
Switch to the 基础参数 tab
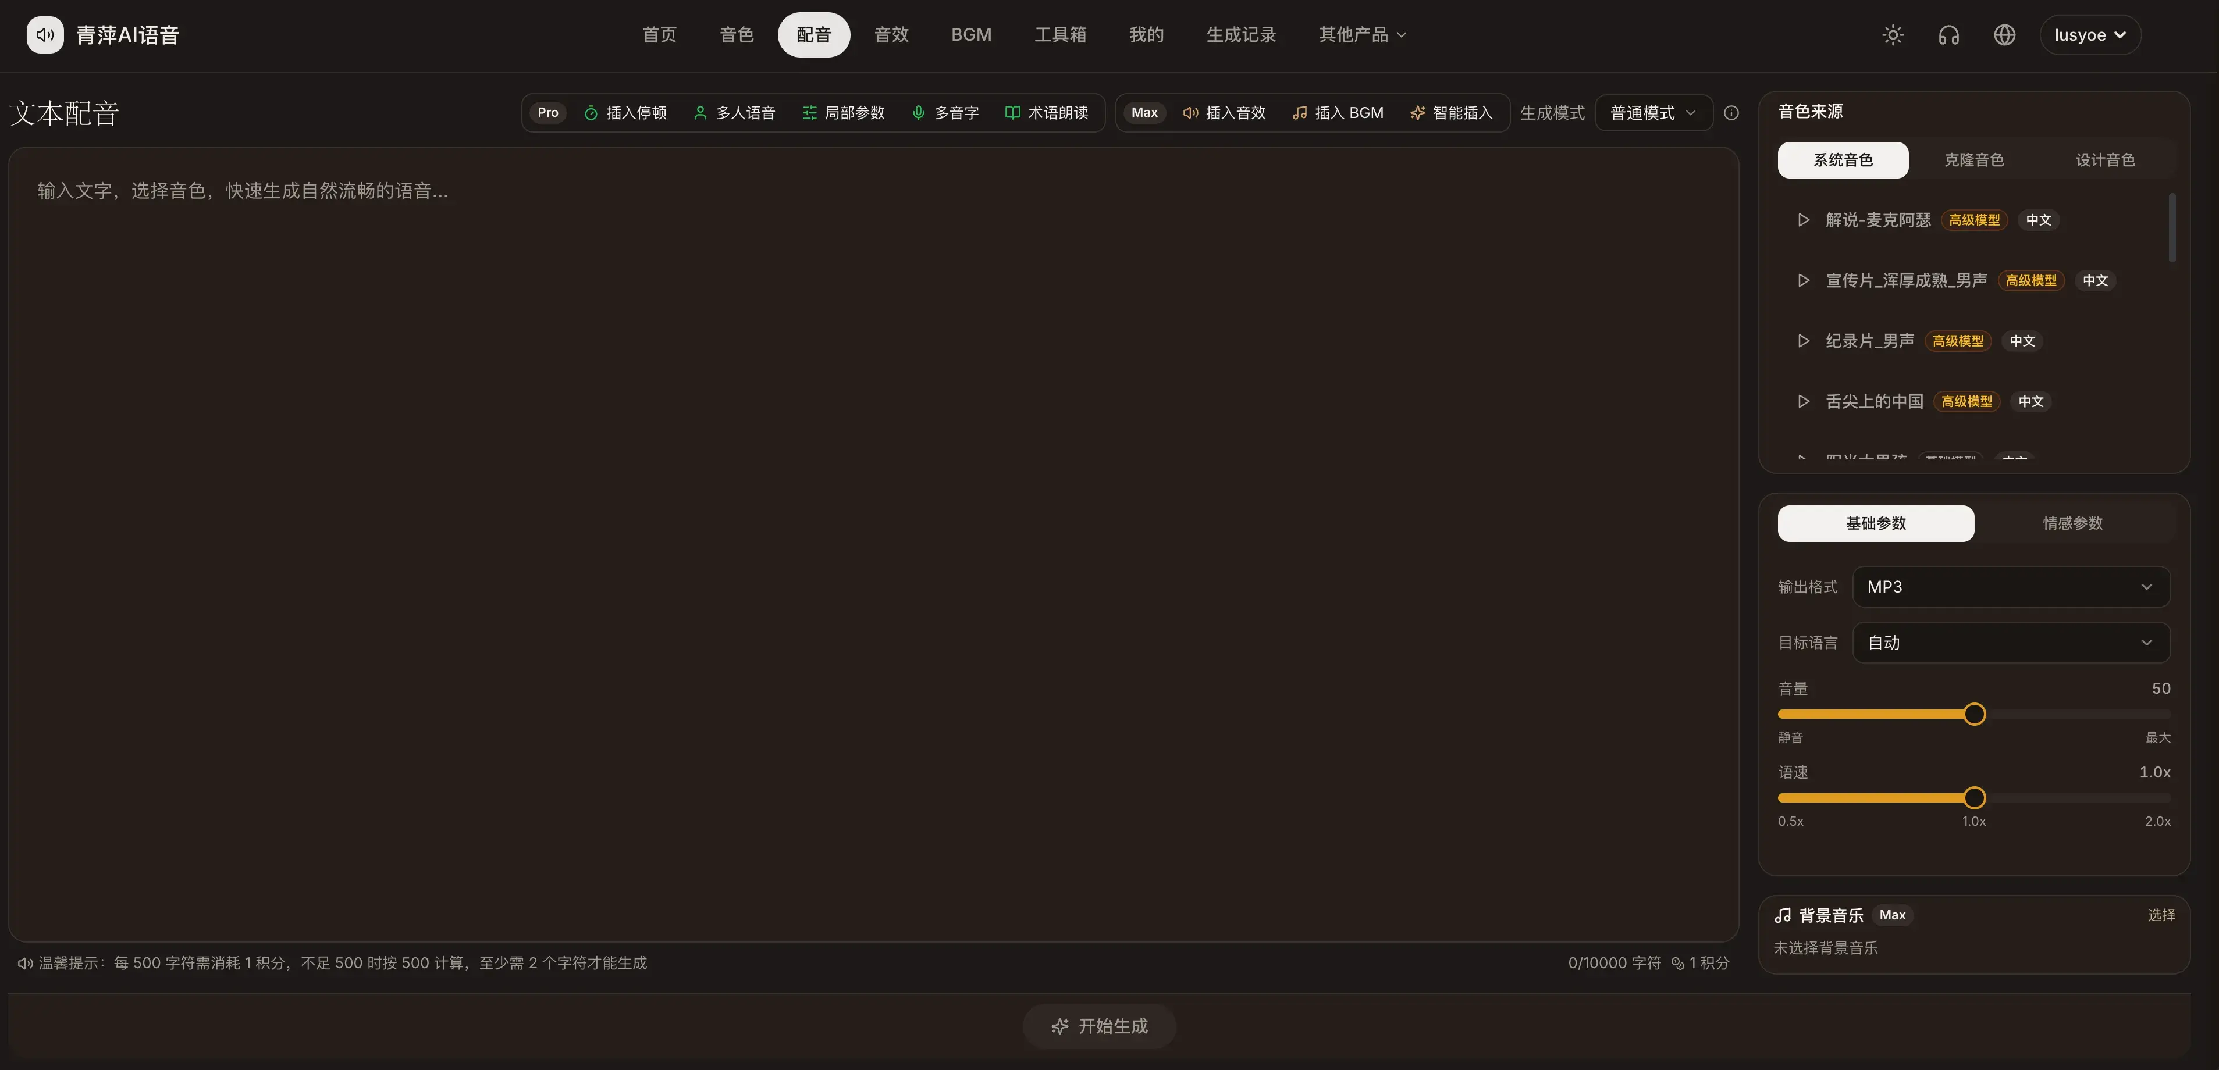[1875, 523]
